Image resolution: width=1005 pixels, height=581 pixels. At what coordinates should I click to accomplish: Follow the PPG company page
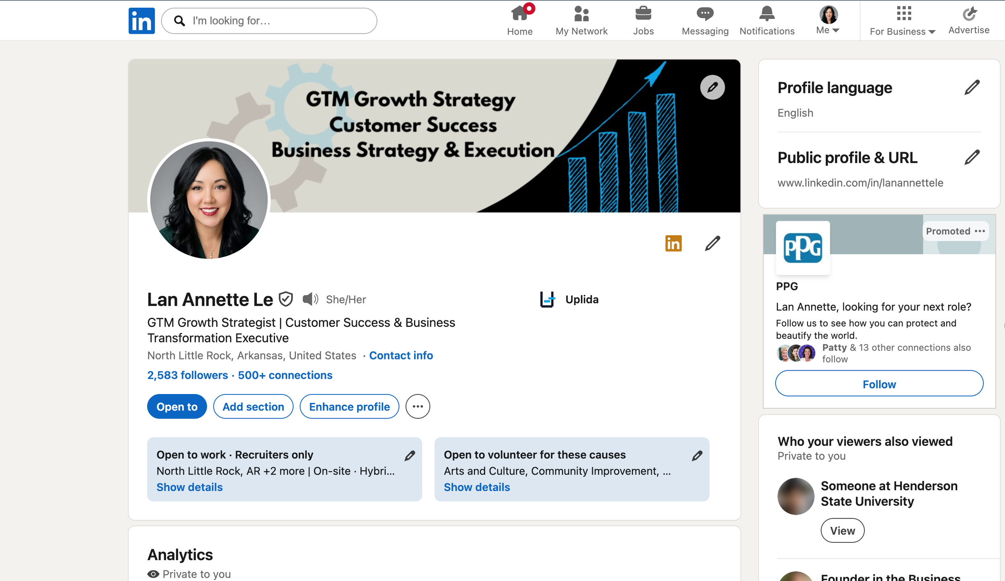[879, 384]
